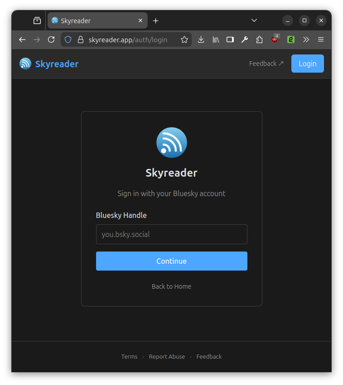Click the Skyreader title link in header
Screen dimensions: 343x385
pos(57,64)
